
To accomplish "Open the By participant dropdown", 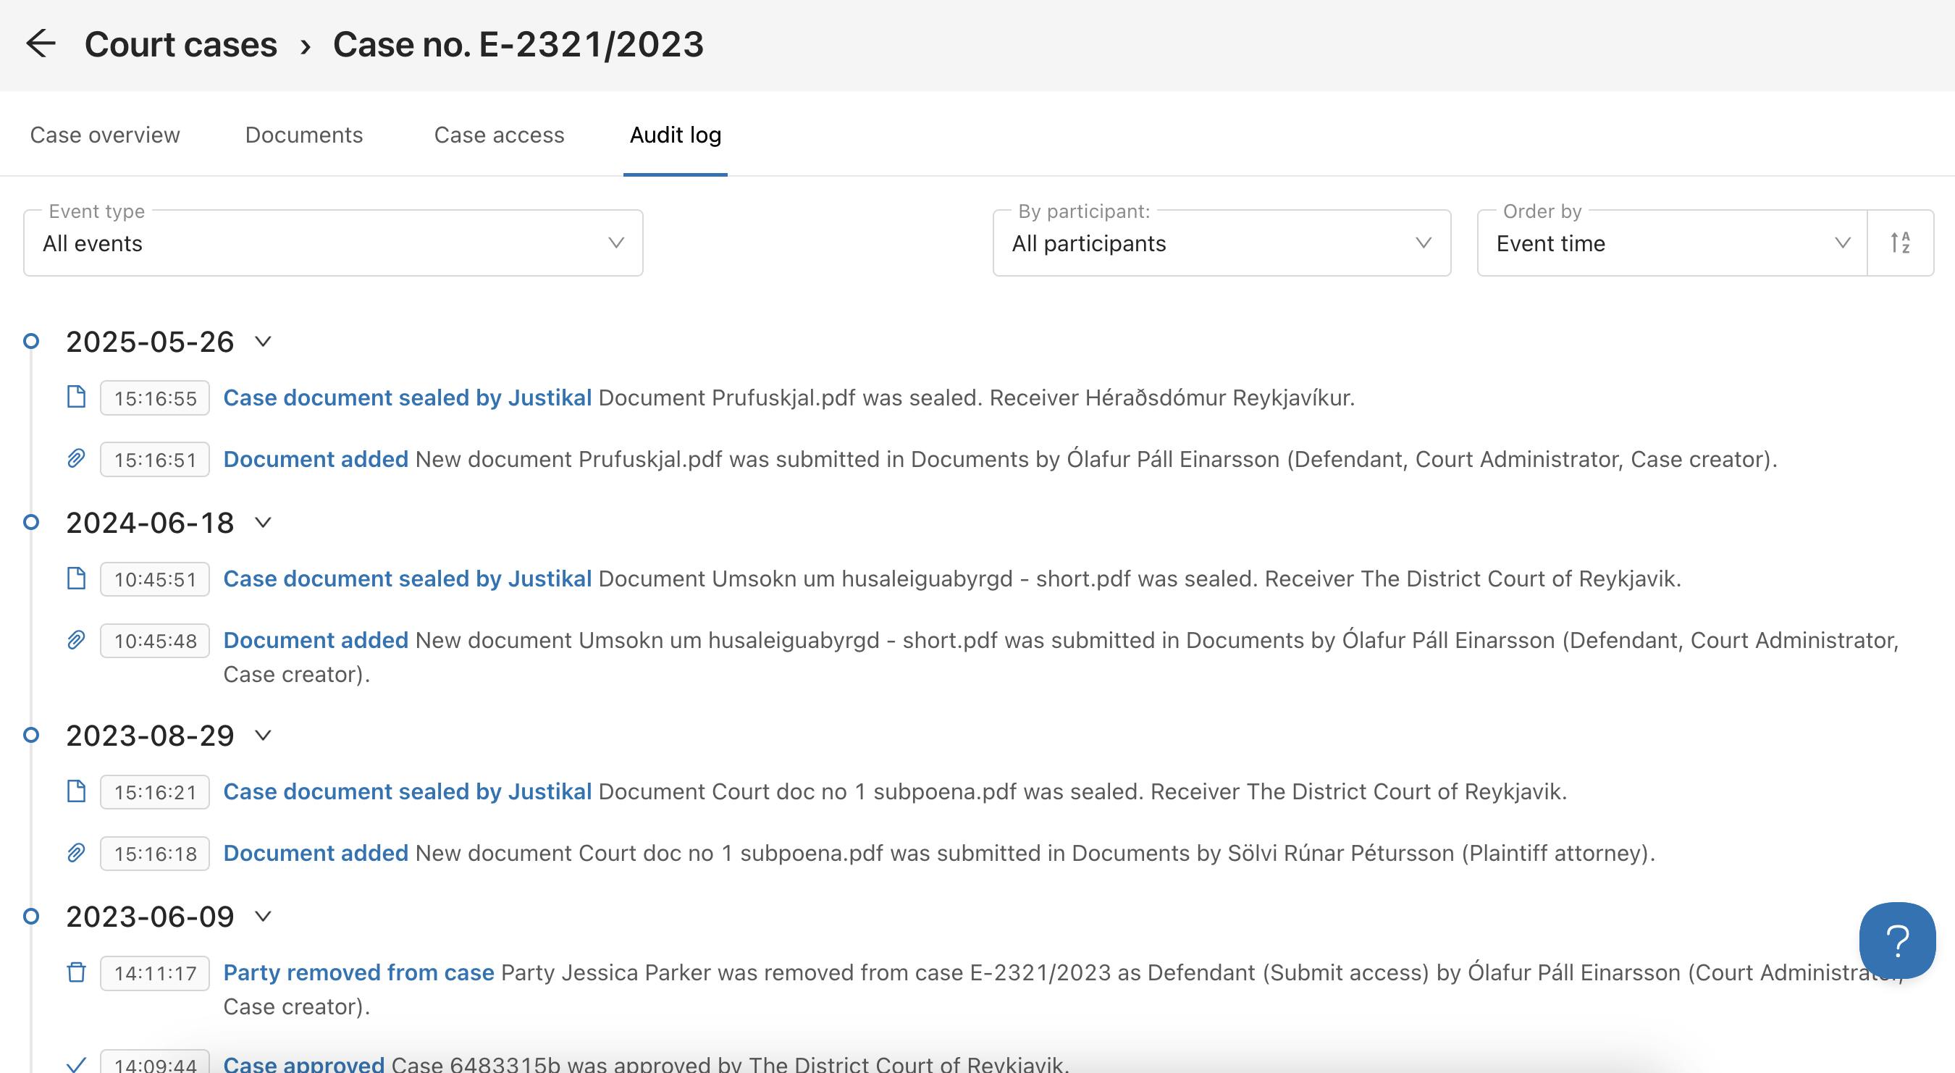I will tap(1221, 243).
